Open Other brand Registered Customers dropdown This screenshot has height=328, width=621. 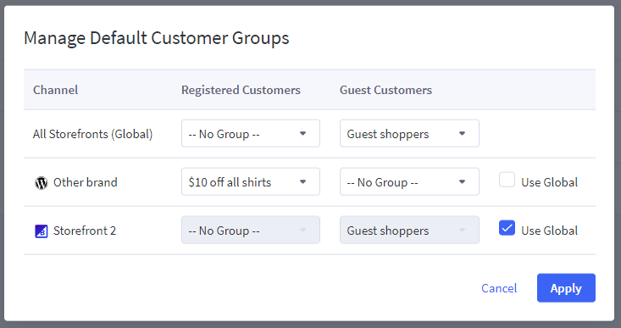[251, 182]
